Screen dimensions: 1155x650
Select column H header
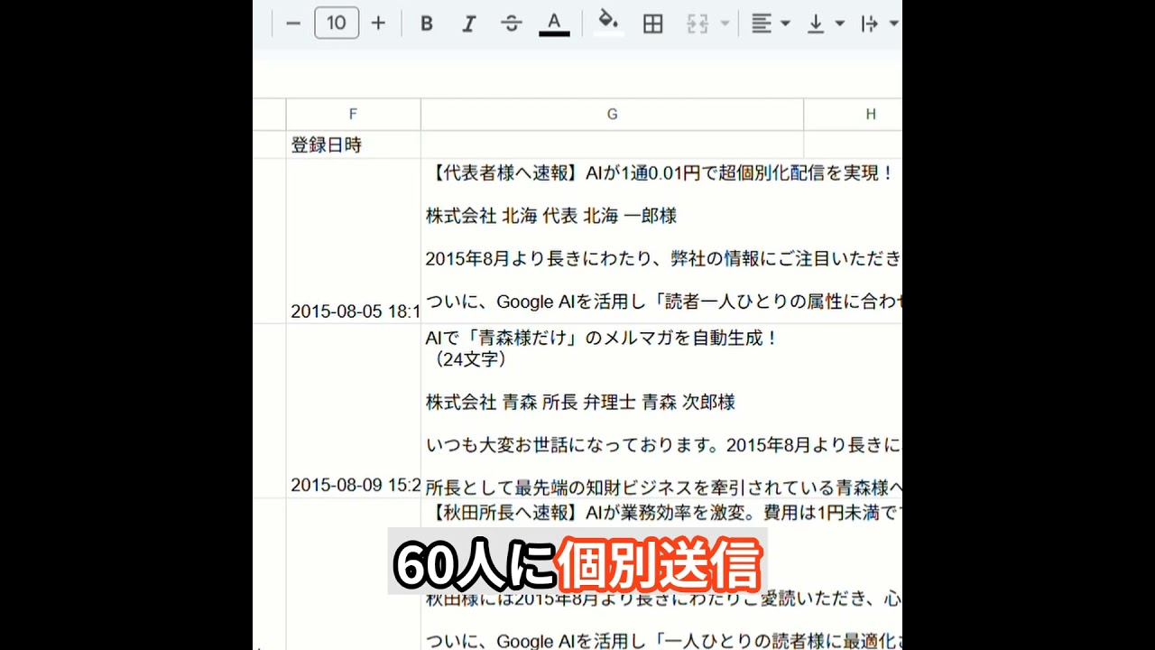click(870, 115)
